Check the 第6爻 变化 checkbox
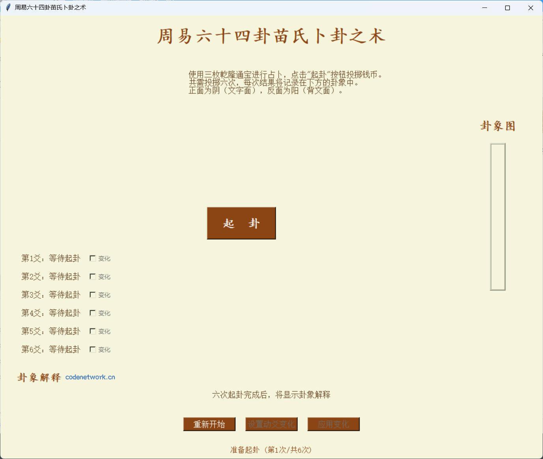The height and width of the screenshot is (459, 543). [x=93, y=349]
